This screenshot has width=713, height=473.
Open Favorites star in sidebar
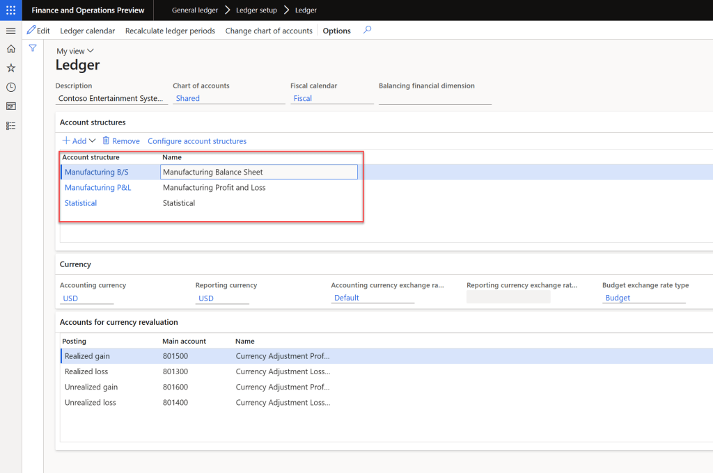click(x=10, y=68)
